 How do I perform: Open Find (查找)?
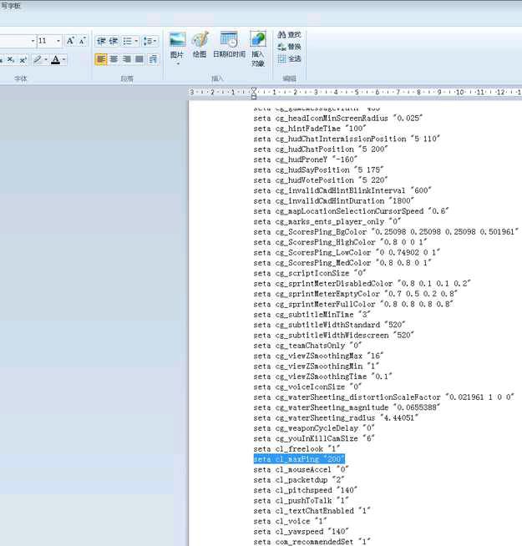(289, 34)
